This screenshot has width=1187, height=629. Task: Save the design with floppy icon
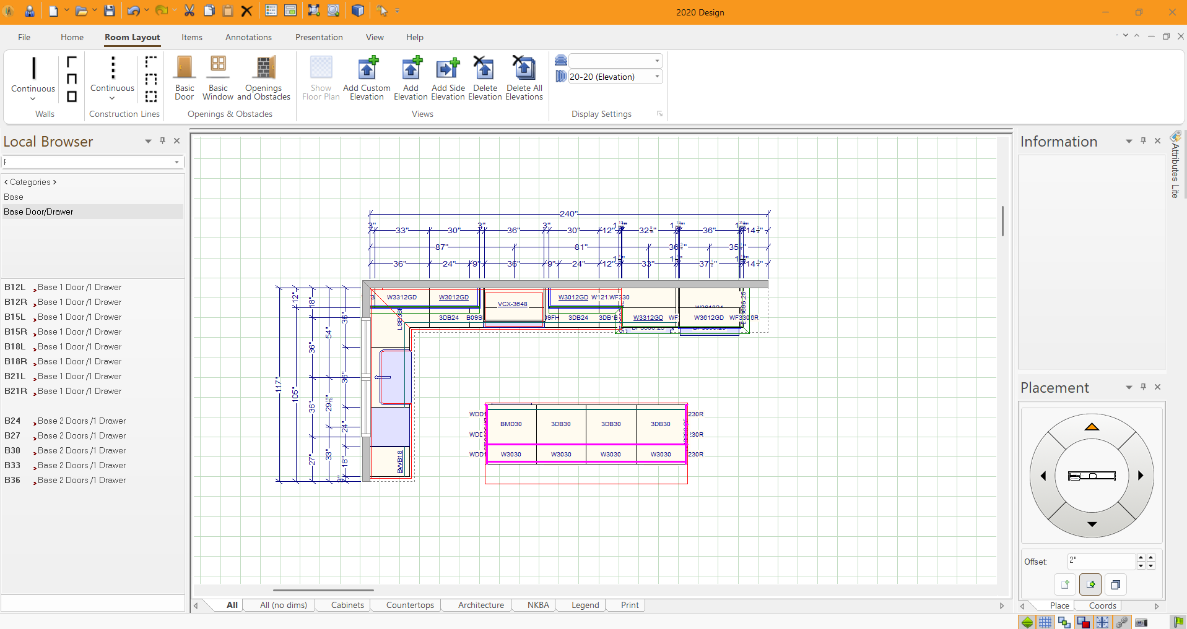coord(110,11)
